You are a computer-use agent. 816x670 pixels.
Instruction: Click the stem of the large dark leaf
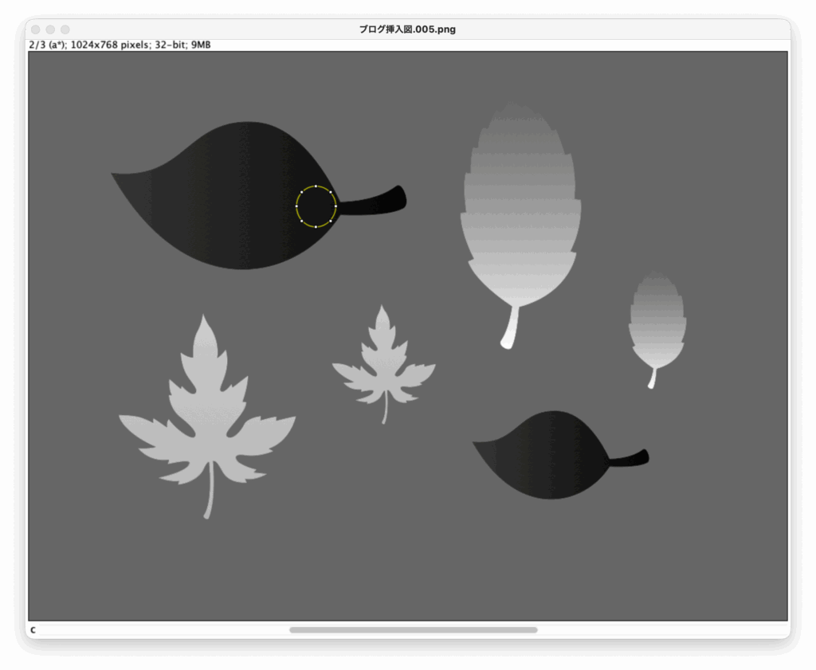(373, 203)
